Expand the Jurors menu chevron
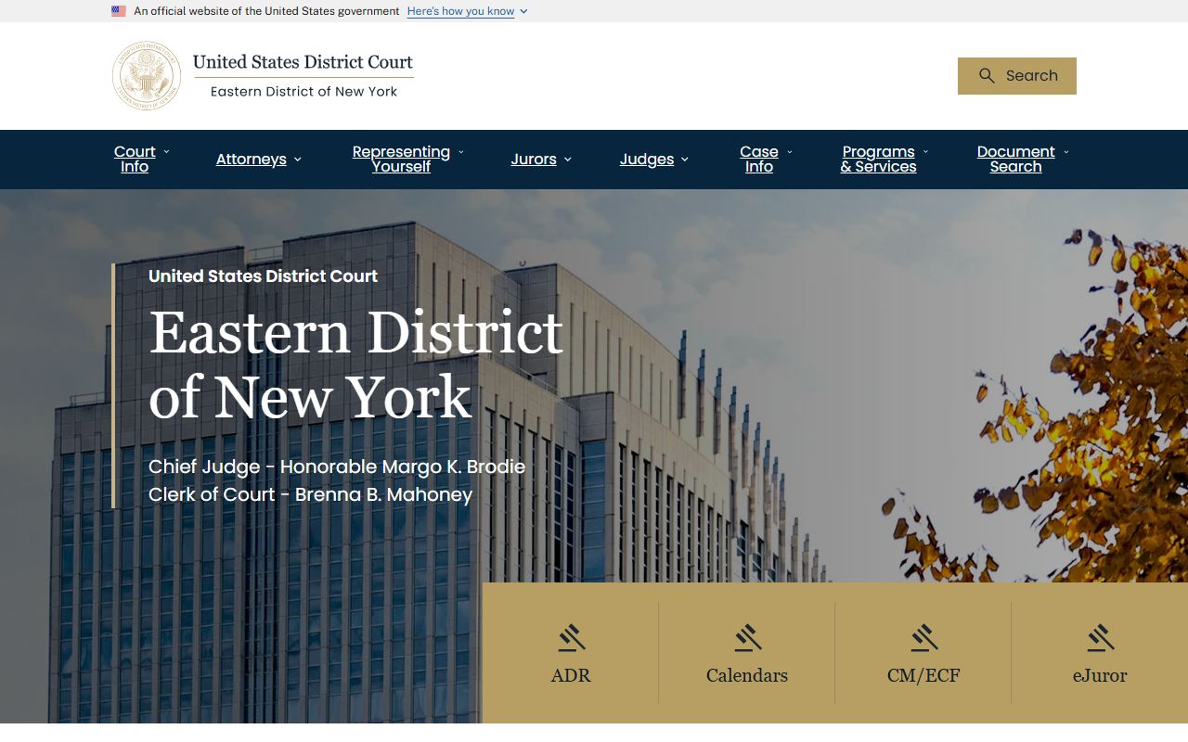The width and height of the screenshot is (1188, 742). click(x=568, y=160)
